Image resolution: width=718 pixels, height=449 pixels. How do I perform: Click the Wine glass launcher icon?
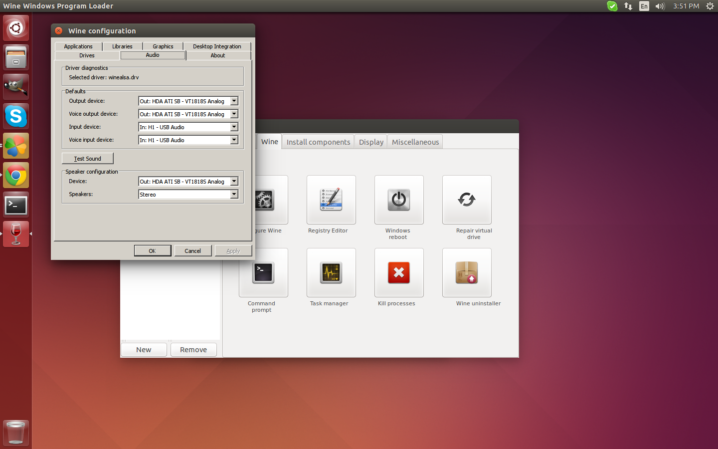16,234
